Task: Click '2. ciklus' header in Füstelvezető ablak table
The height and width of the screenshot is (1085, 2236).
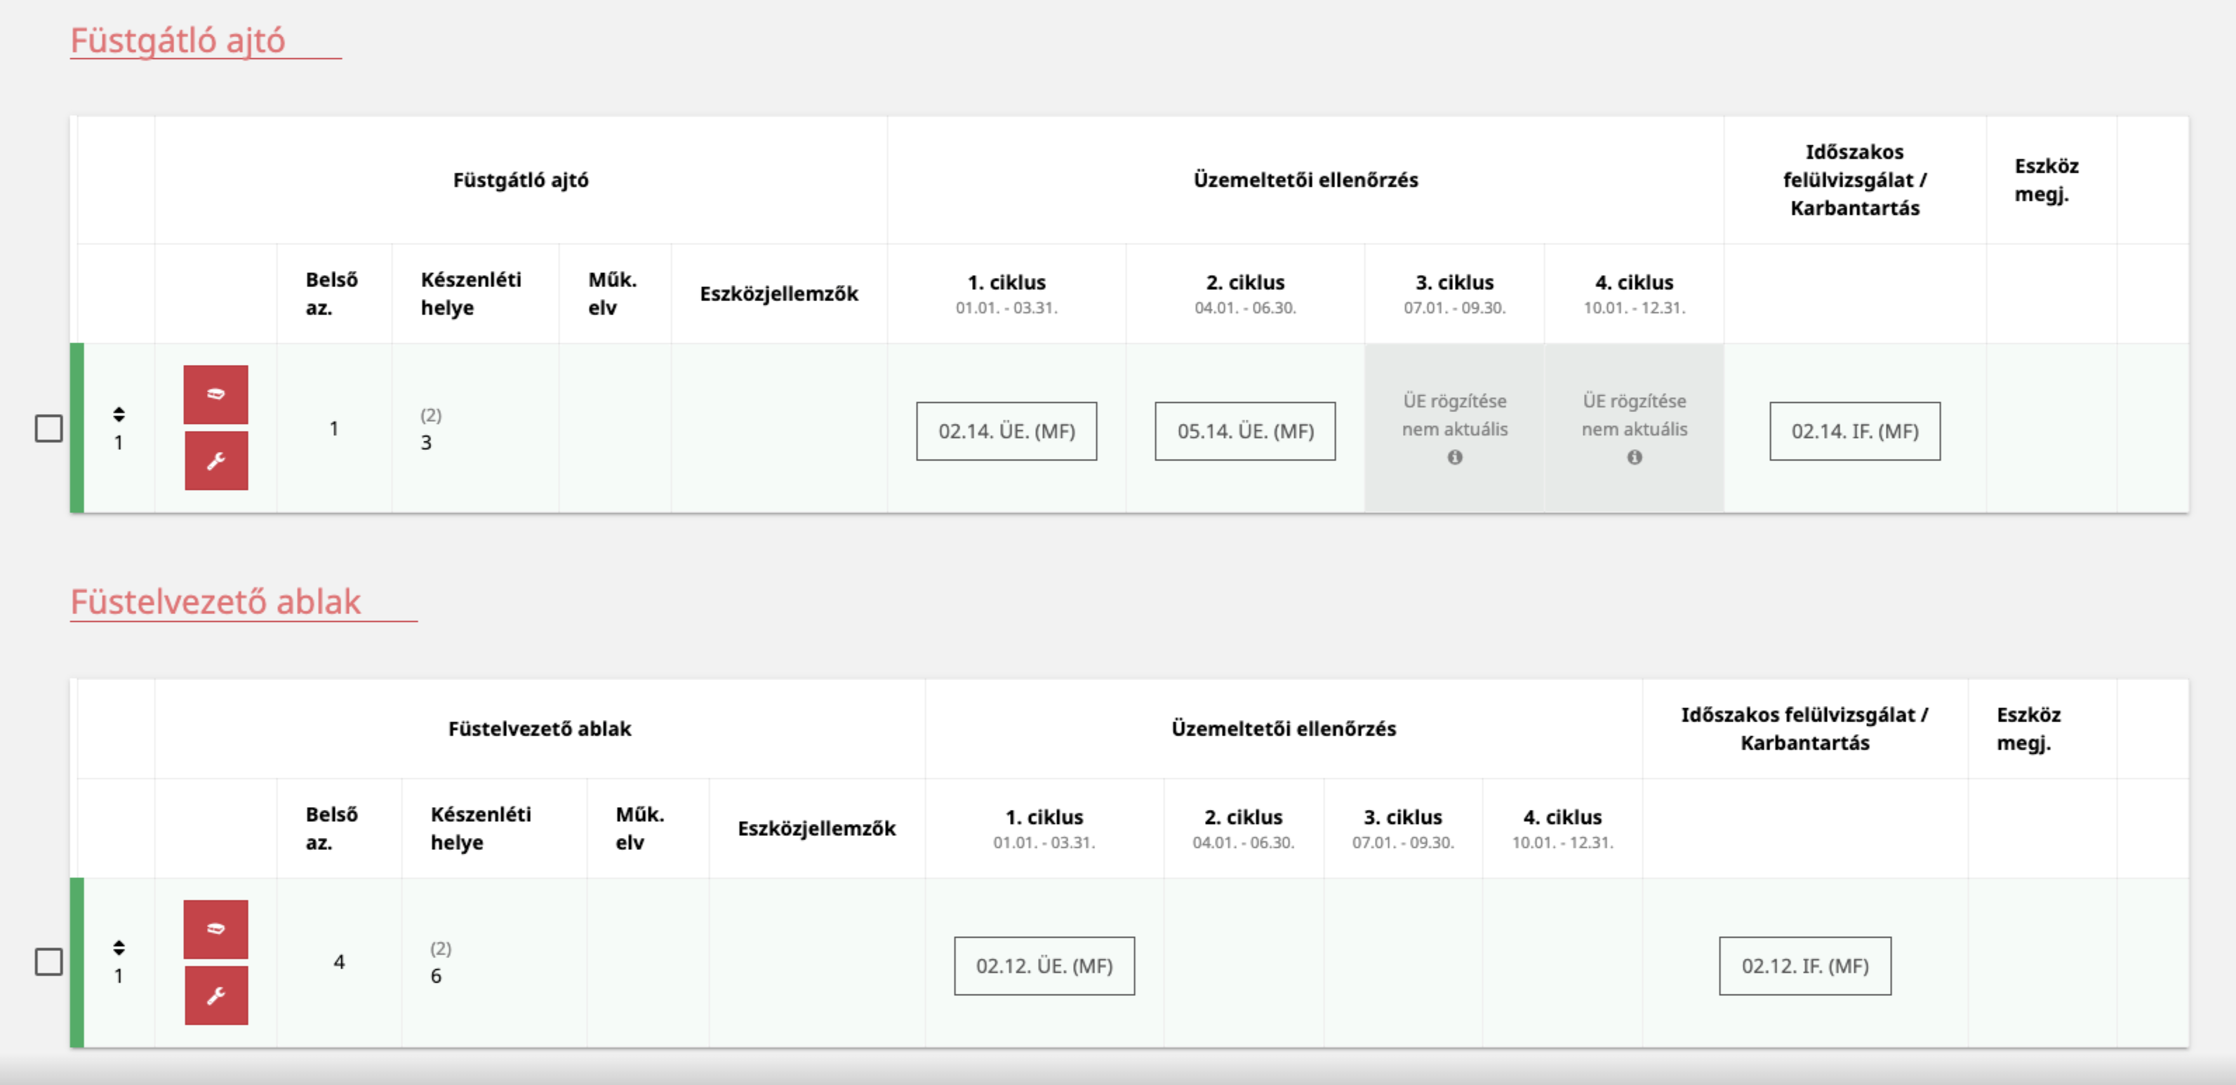Action: (x=1243, y=817)
